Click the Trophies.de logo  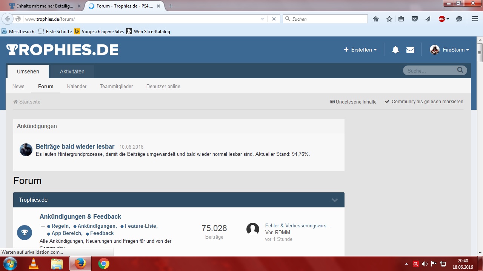(x=62, y=50)
